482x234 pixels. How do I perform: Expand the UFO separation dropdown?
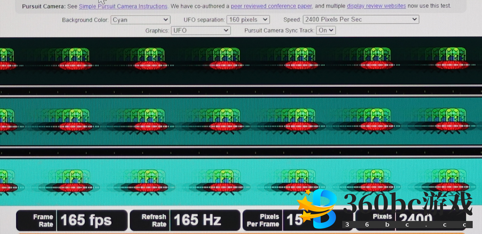coord(248,20)
